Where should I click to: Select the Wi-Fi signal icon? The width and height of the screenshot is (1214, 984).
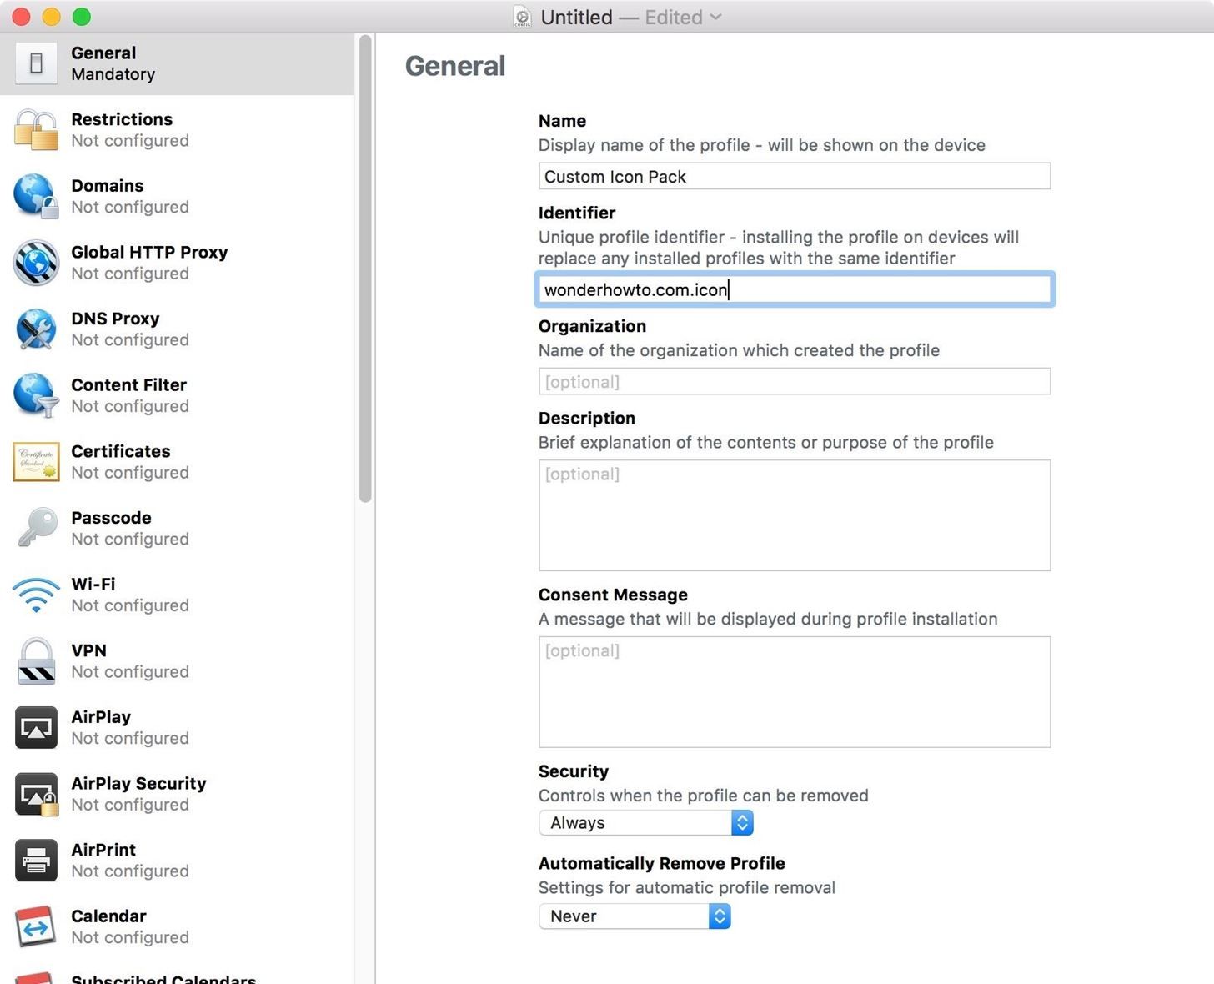(x=36, y=595)
